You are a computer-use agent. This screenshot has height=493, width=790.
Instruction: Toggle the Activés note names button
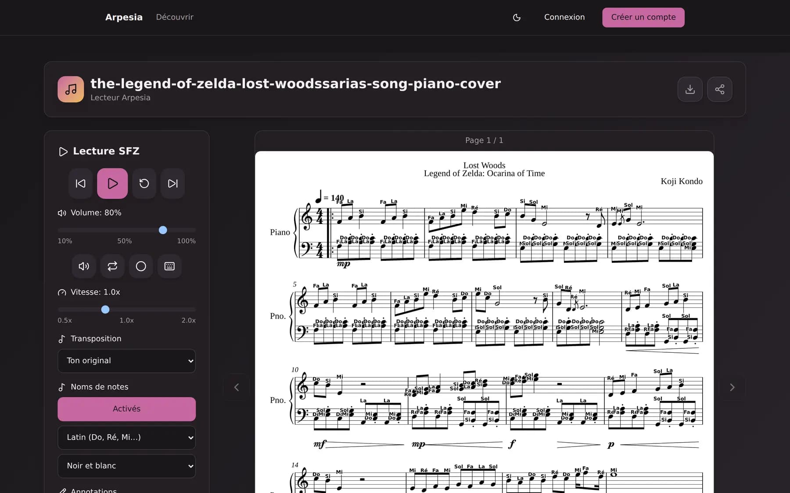click(x=126, y=409)
